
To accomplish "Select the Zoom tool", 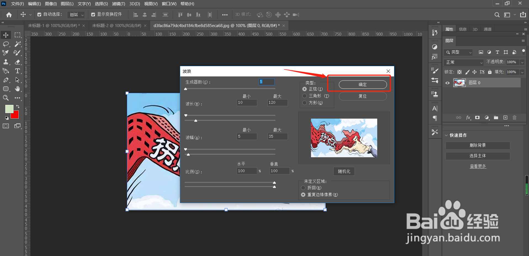I will click(6, 98).
